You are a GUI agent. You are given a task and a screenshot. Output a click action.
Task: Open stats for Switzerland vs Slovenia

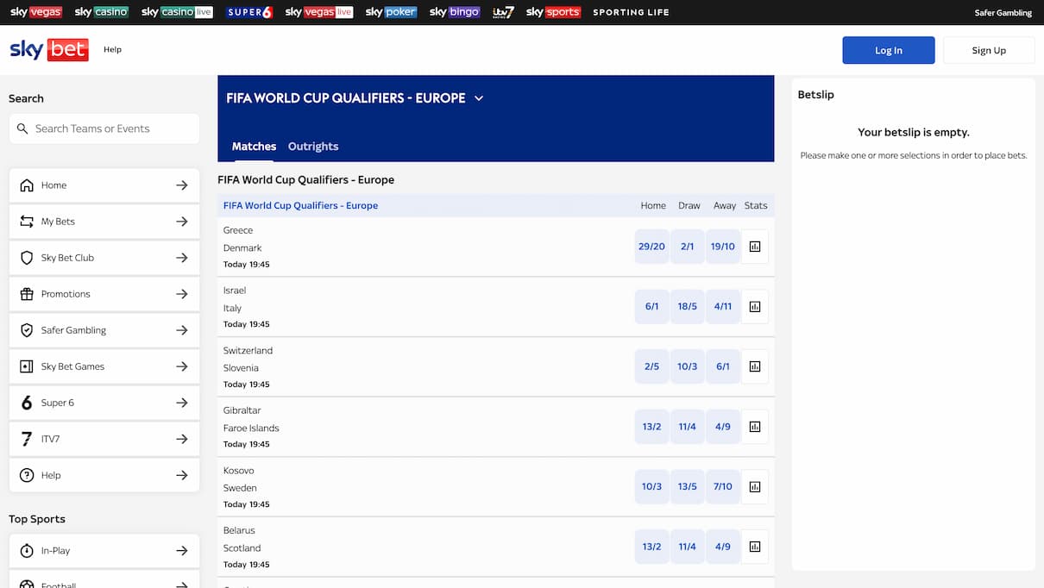tap(755, 366)
